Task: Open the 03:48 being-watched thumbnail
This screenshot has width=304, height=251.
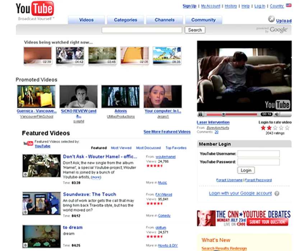Action: pos(102,56)
